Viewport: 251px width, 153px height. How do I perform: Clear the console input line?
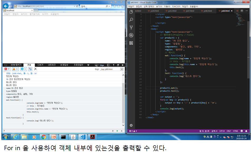coord(113,131)
